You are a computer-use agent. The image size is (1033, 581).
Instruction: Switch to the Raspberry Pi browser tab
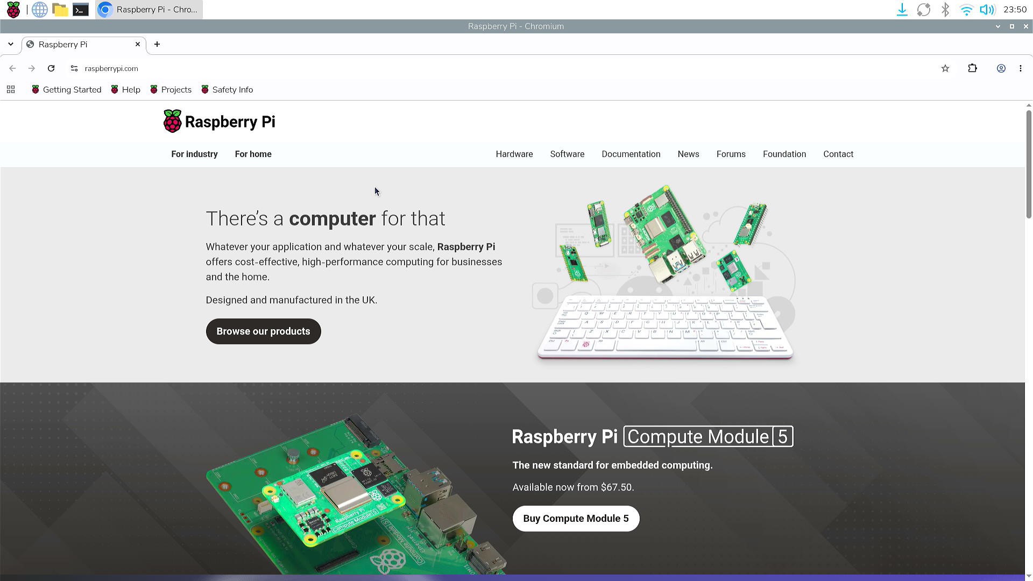pos(84,45)
